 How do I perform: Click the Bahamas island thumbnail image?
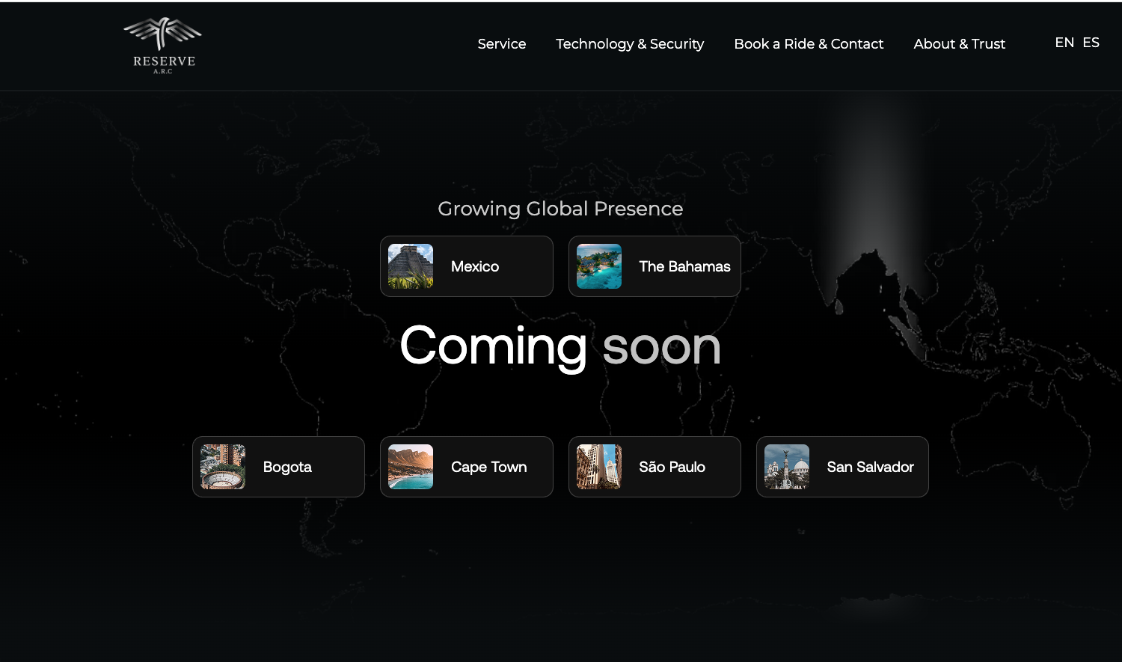tap(598, 266)
